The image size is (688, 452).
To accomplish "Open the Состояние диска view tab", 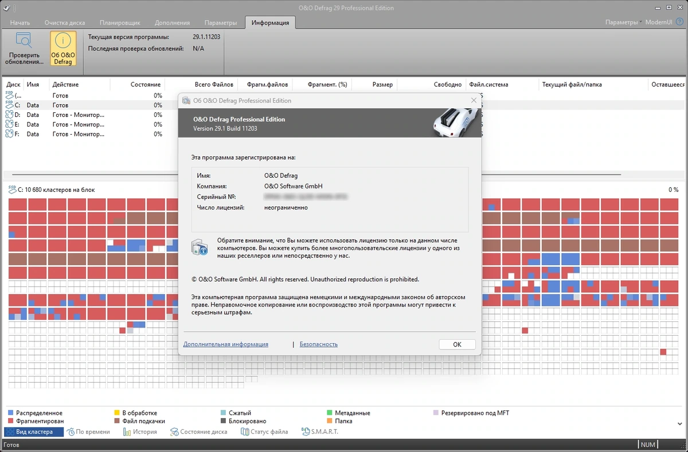I will [x=198, y=431].
